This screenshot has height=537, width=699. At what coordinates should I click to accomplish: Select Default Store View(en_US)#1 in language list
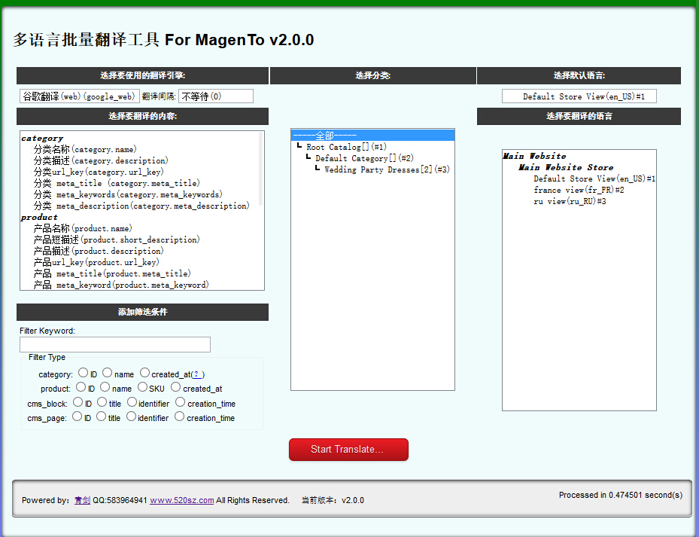tap(579, 178)
